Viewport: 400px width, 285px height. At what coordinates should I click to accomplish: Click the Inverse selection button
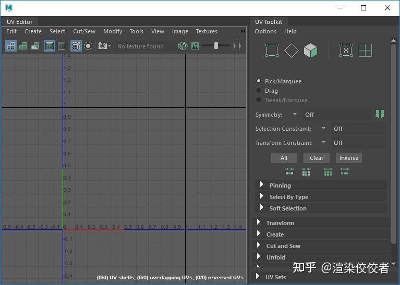point(349,158)
